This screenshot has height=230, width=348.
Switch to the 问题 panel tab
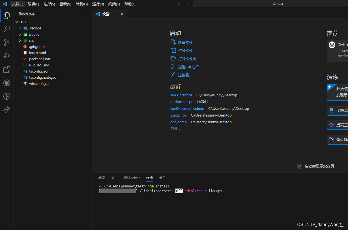point(102,178)
